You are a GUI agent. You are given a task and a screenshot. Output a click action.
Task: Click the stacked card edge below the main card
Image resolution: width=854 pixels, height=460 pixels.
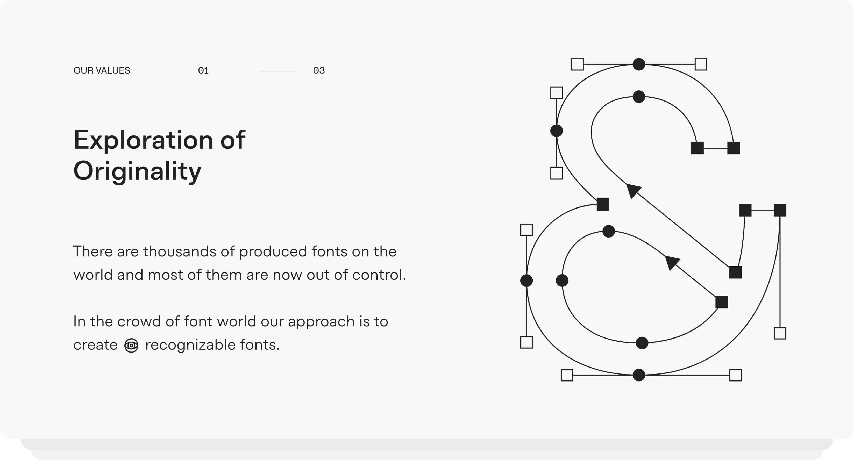pyautogui.click(x=427, y=444)
